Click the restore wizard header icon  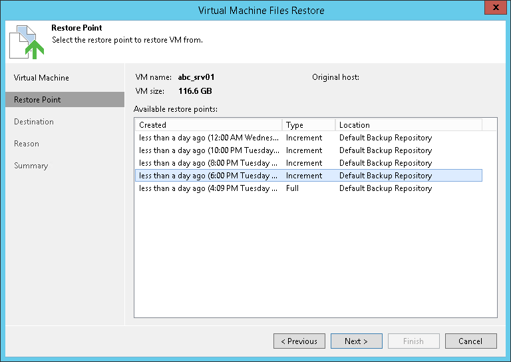pos(27,41)
